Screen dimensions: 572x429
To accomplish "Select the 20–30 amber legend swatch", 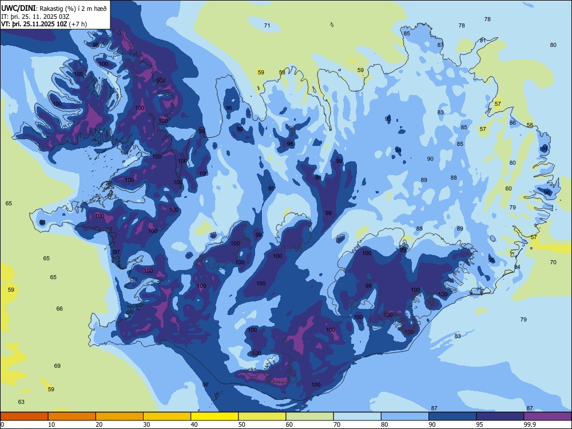I will coord(120,416).
